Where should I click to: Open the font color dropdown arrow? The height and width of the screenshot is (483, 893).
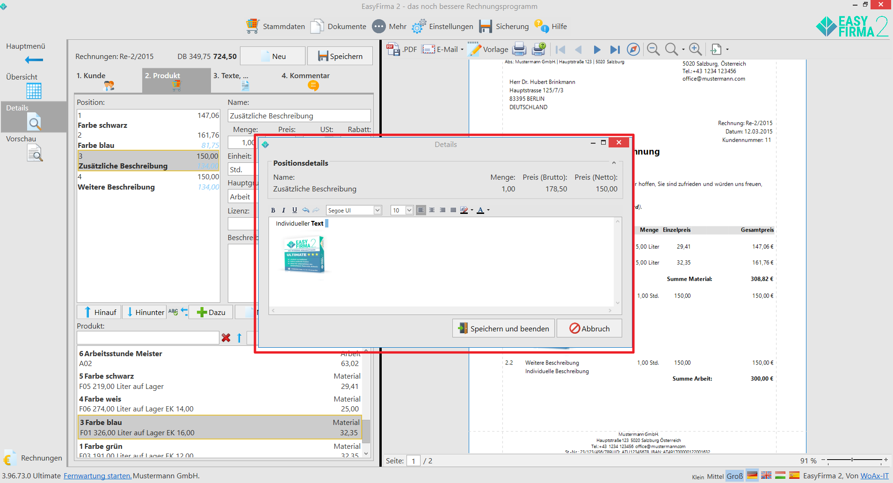coord(488,210)
